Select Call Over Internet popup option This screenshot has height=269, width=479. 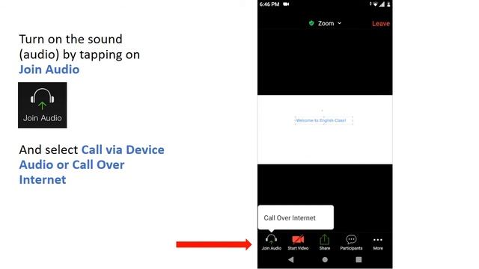click(x=296, y=217)
